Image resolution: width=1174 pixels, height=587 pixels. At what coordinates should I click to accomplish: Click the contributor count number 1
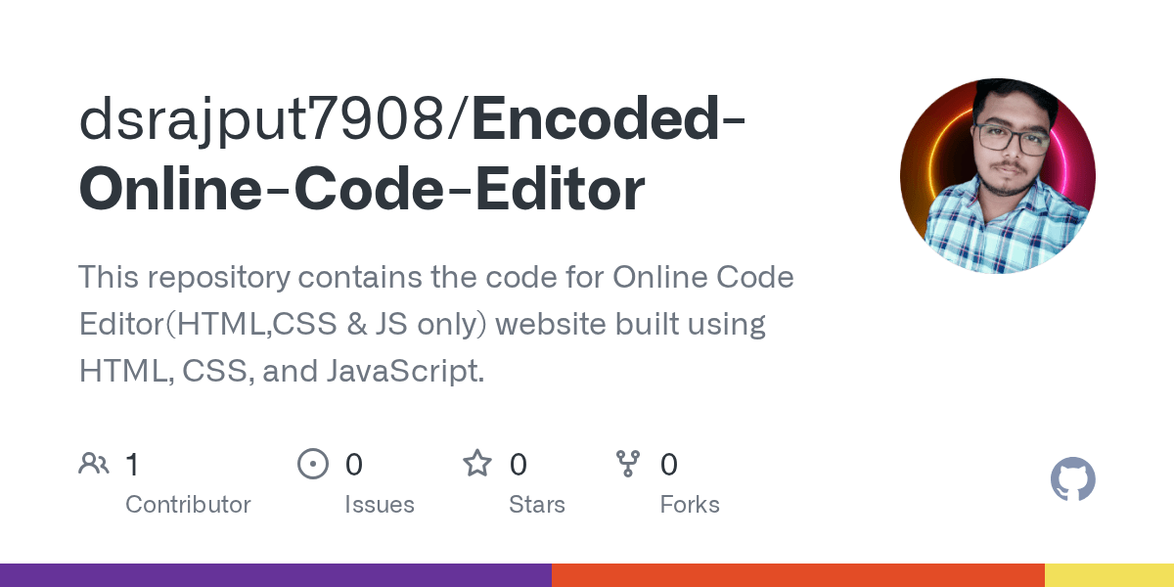132,464
